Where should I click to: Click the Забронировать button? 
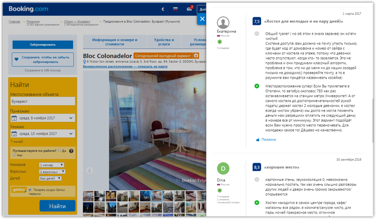43,44
